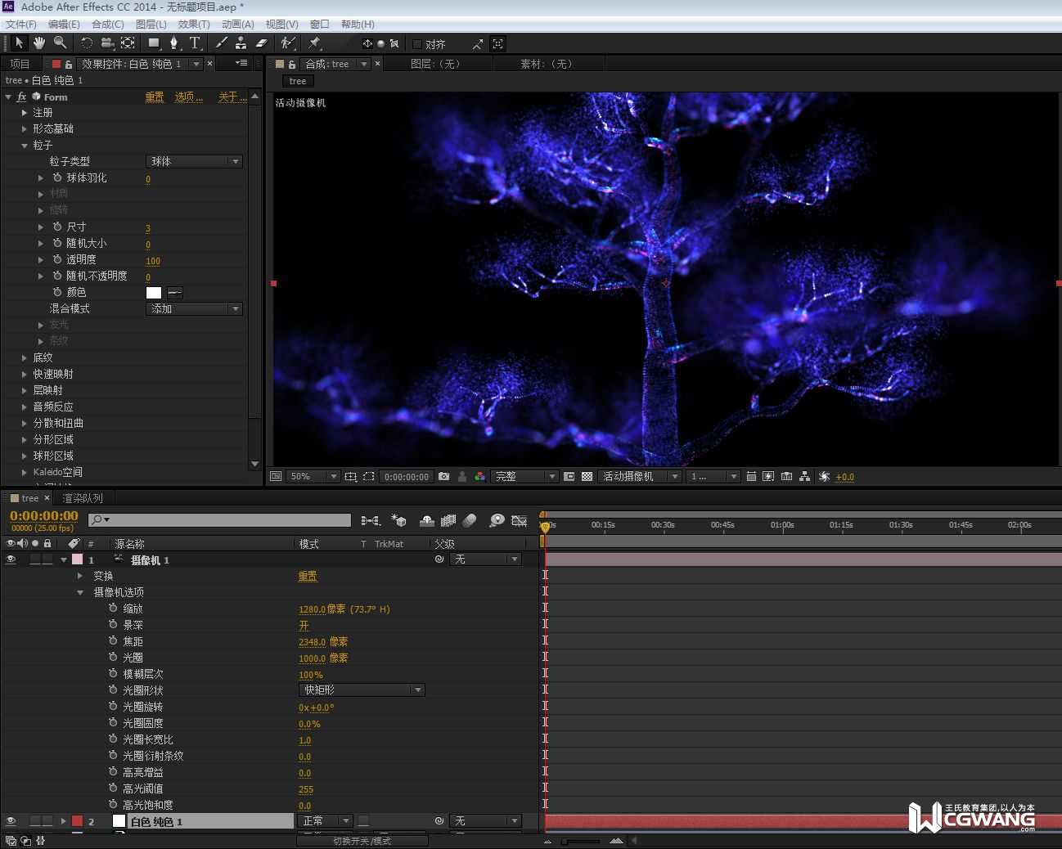Select the Zoom magnifier tool
The image size is (1062, 849).
pyautogui.click(x=60, y=43)
